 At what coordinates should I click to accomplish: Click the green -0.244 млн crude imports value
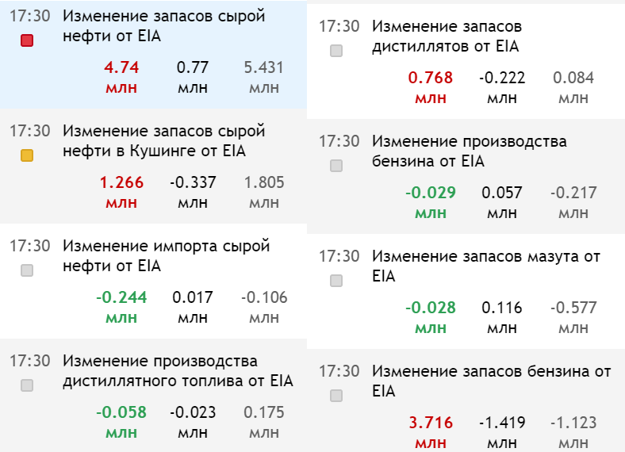(x=121, y=306)
